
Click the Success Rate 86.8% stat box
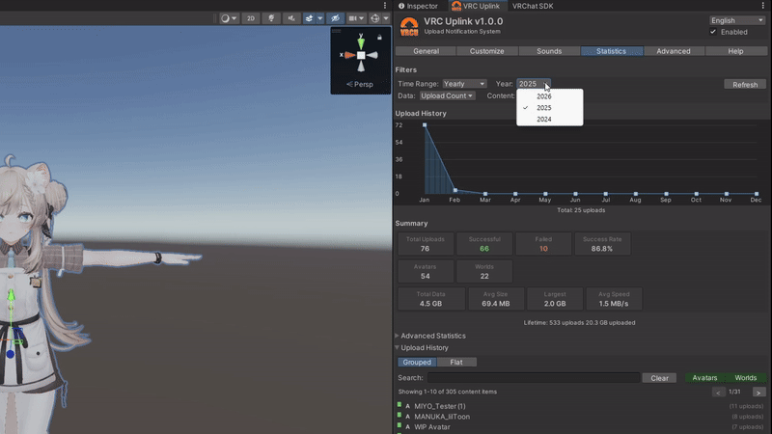click(x=602, y=244)
